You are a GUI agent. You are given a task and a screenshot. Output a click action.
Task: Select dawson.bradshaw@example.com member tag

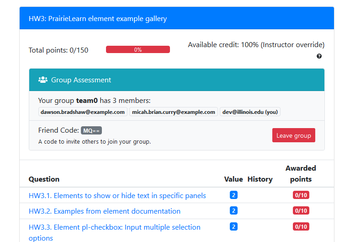[83, 112]
